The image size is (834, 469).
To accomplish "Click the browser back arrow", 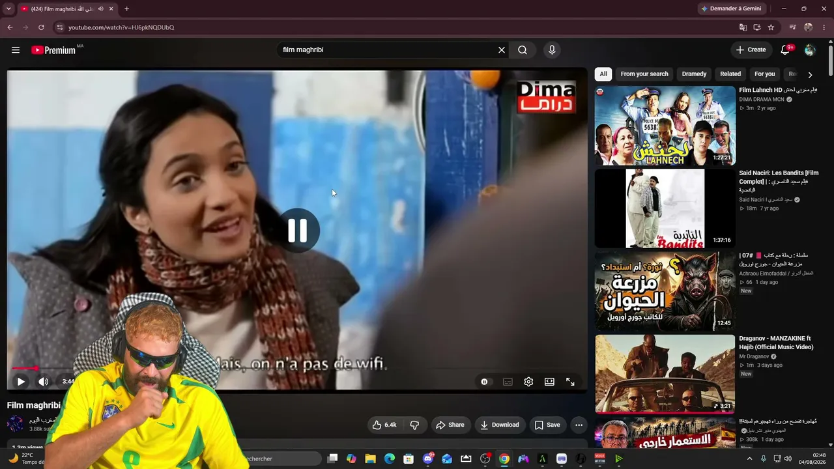I will tap(10, 27).
